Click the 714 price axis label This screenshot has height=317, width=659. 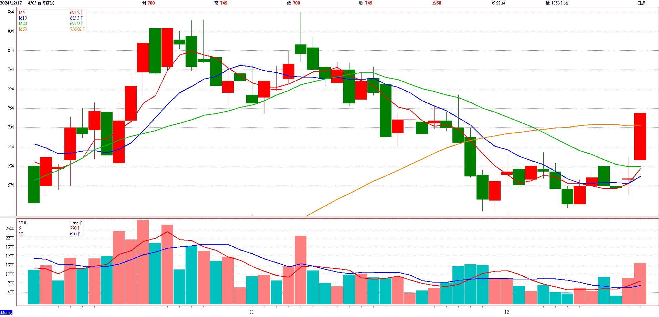pyautogui.click(x=11, y=146)
